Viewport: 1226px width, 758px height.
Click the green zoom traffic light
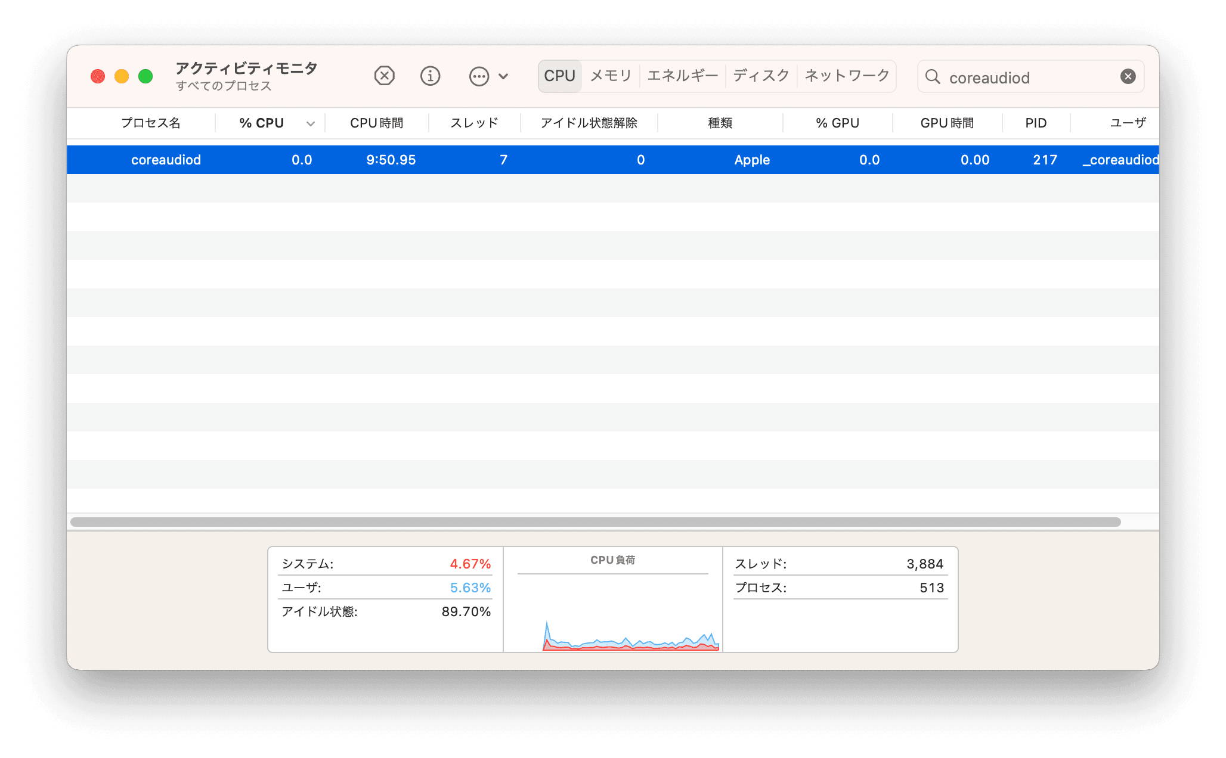[144, 76]
